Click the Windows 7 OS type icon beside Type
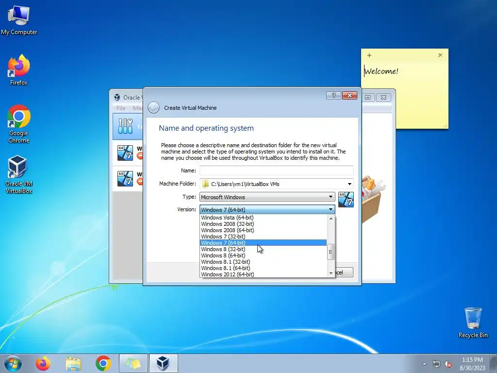This screenshot has height=373, width=497. tap(346, 200)
